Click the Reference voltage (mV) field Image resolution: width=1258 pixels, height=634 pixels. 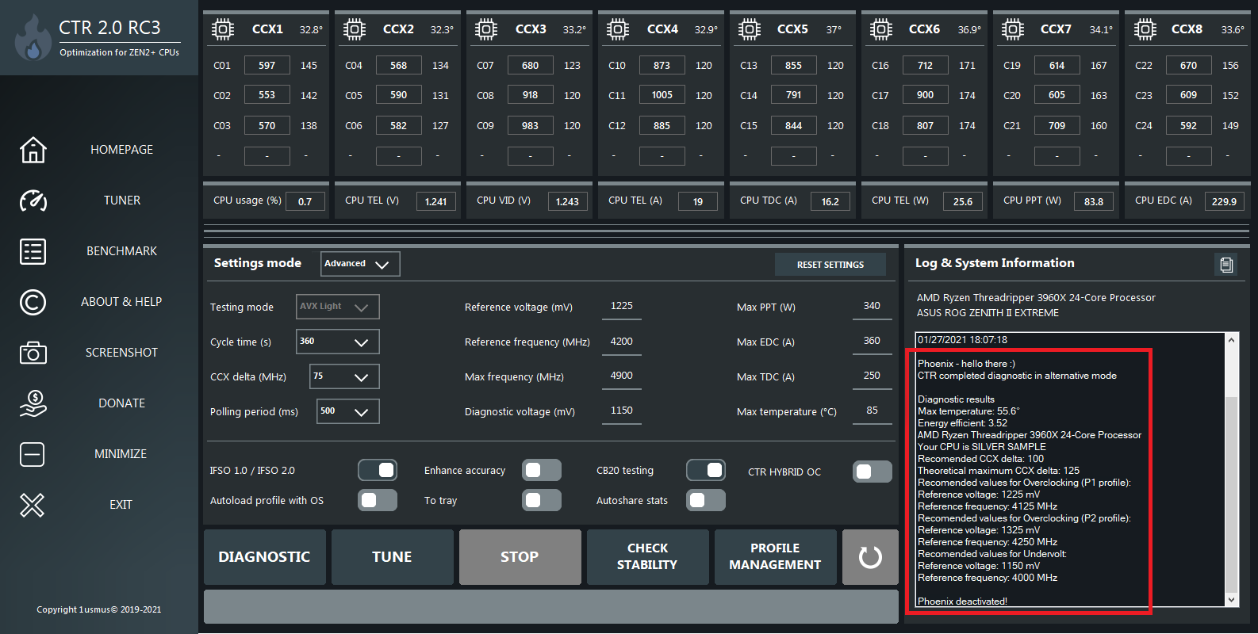[622, 307]
